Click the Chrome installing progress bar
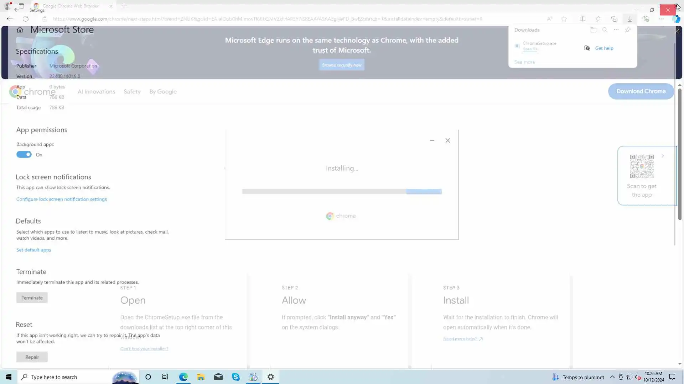The width and height of the screenshot is (684, 384). pos(342,192)
